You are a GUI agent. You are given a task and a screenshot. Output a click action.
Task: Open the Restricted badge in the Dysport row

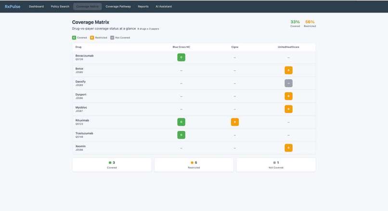[288, 96]
